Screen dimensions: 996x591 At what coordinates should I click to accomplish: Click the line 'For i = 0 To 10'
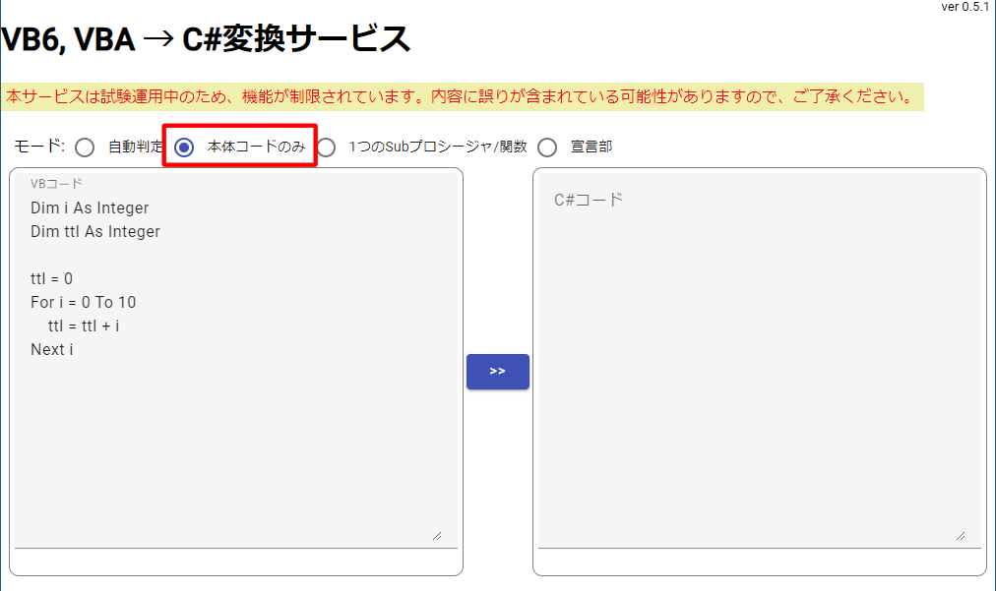84,302
